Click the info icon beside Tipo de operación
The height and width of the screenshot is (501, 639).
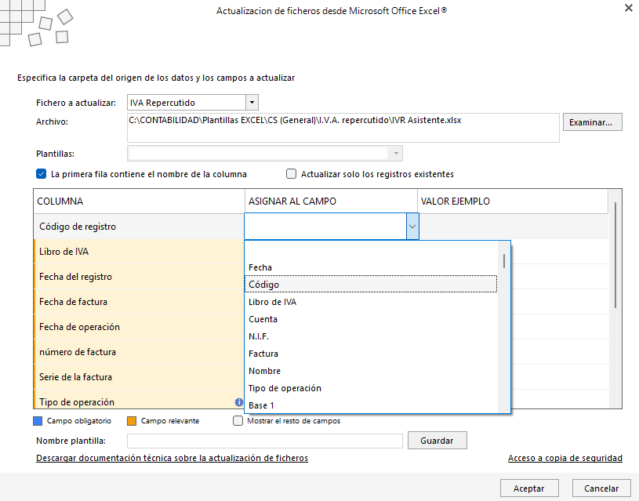click(x=239, y=402)
